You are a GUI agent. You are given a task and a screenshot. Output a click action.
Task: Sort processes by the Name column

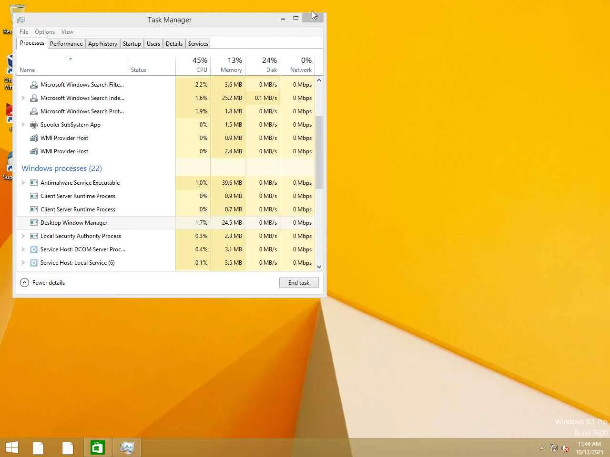click(72, 65)
